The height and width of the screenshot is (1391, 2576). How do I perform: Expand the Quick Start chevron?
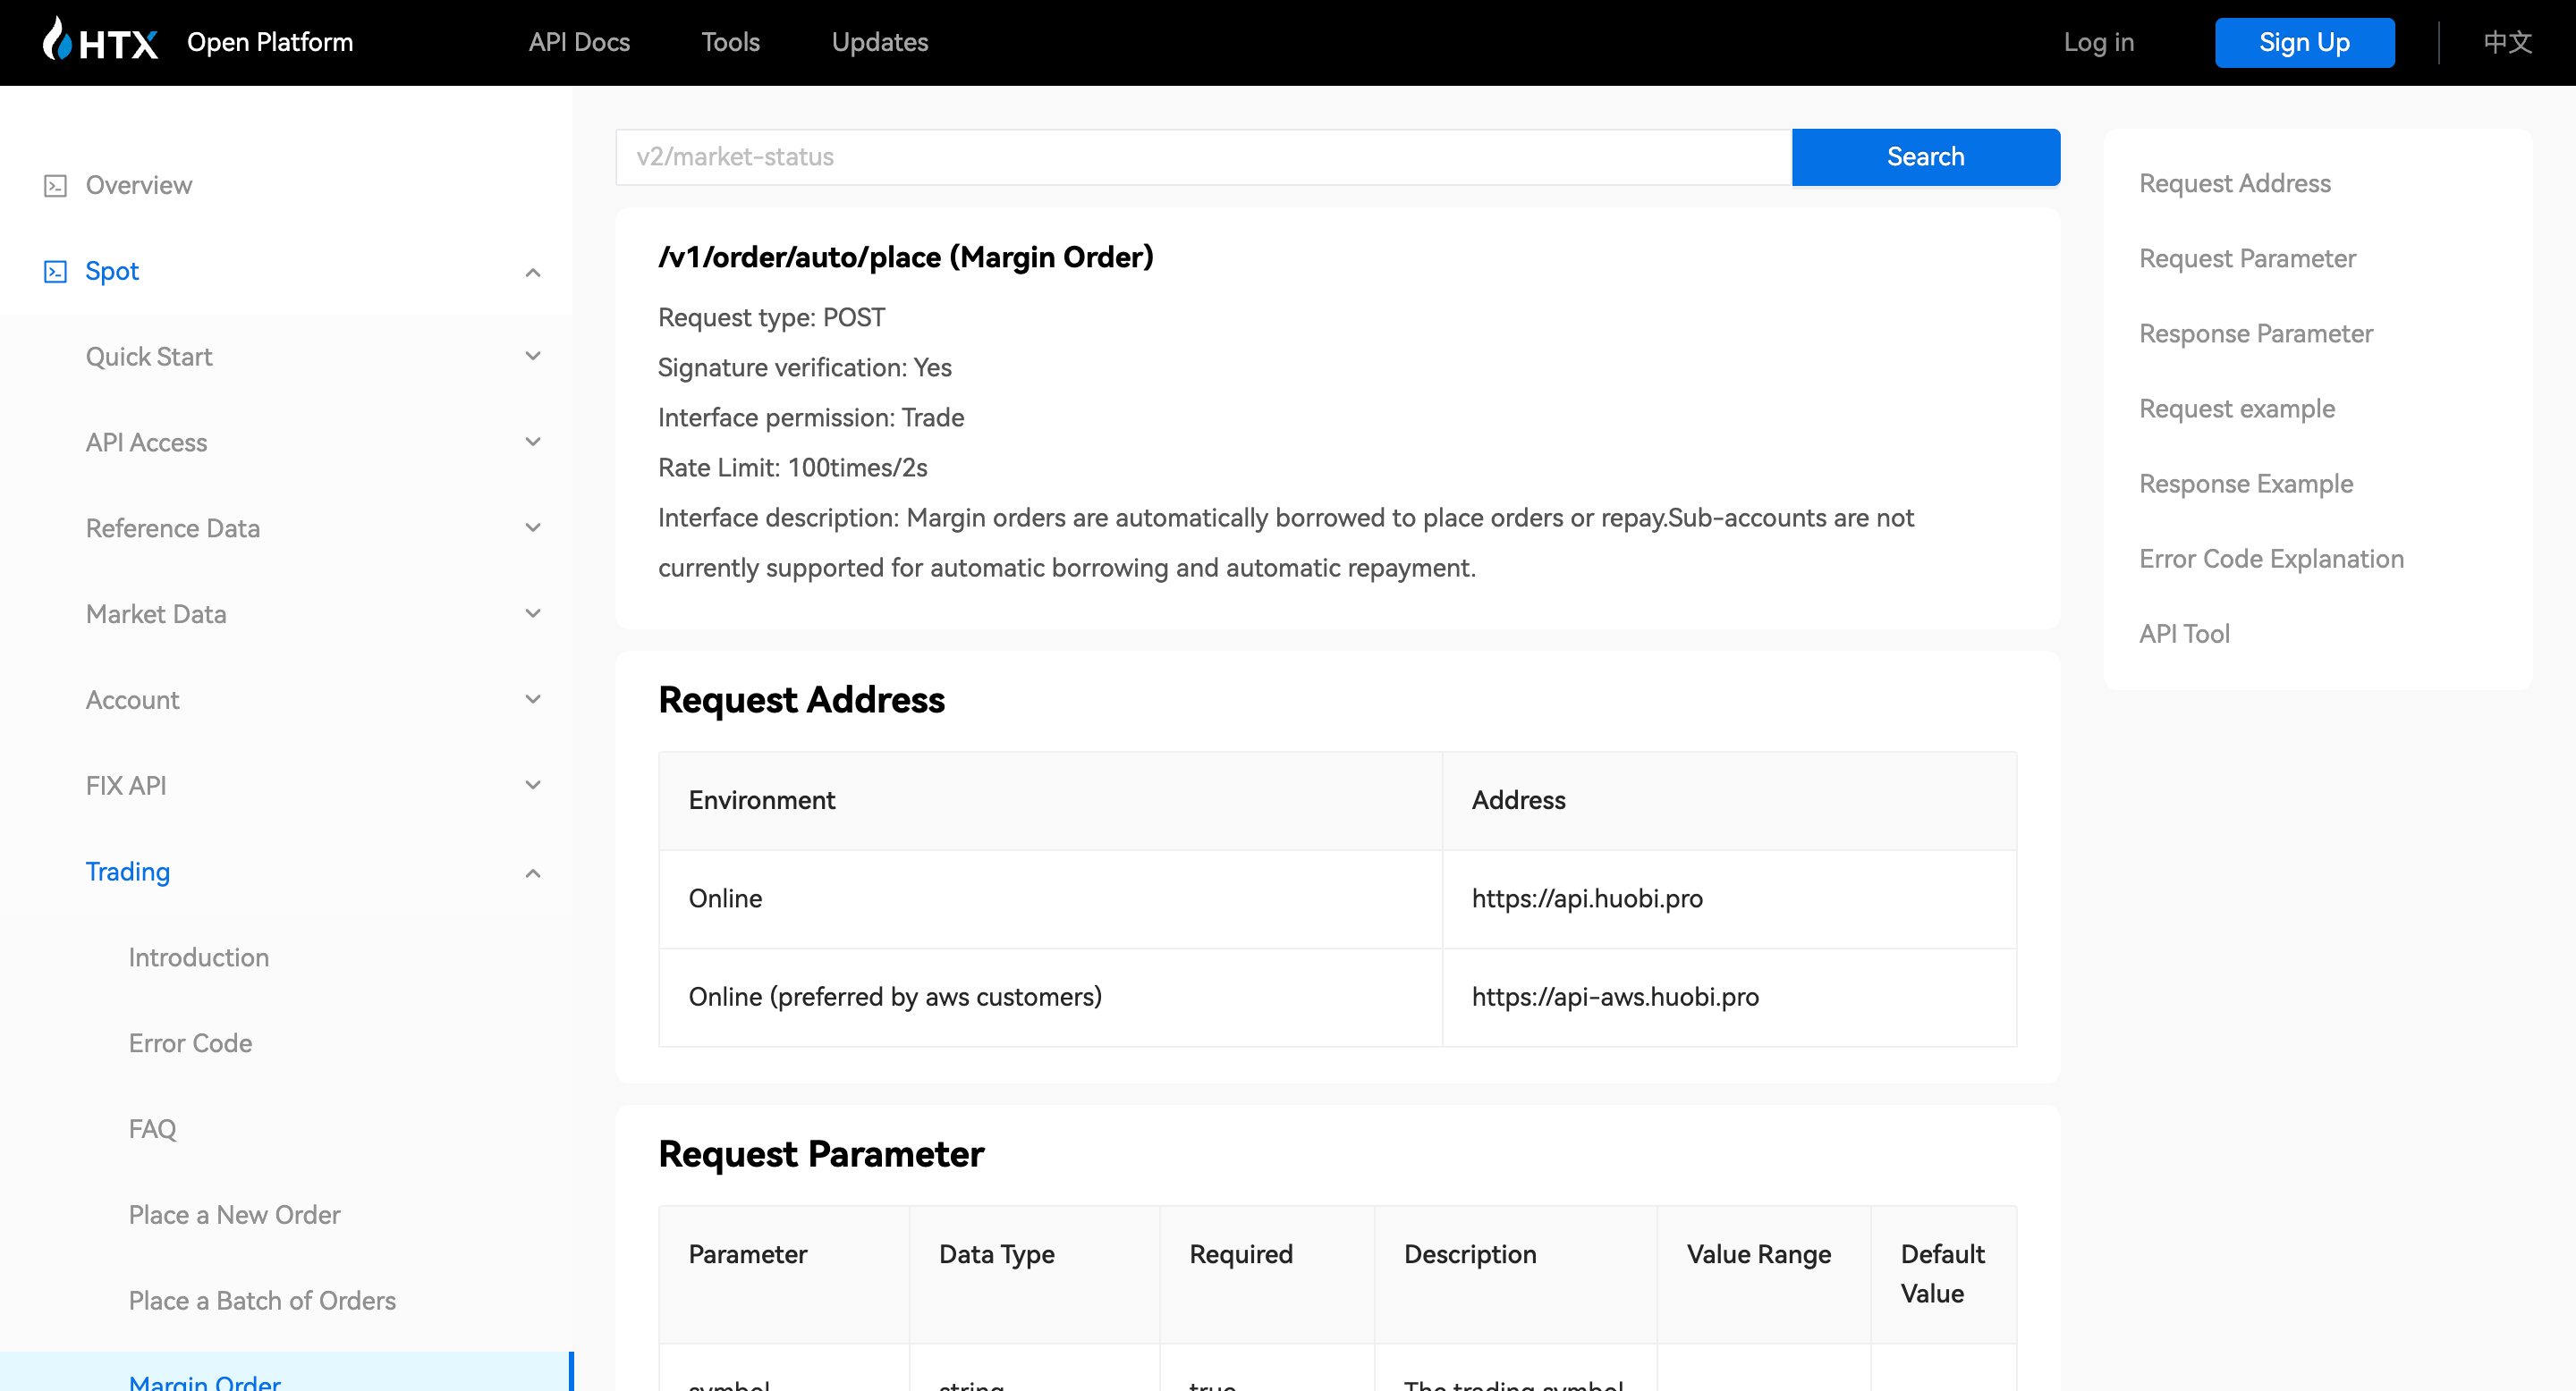click(x=533, y=357)
